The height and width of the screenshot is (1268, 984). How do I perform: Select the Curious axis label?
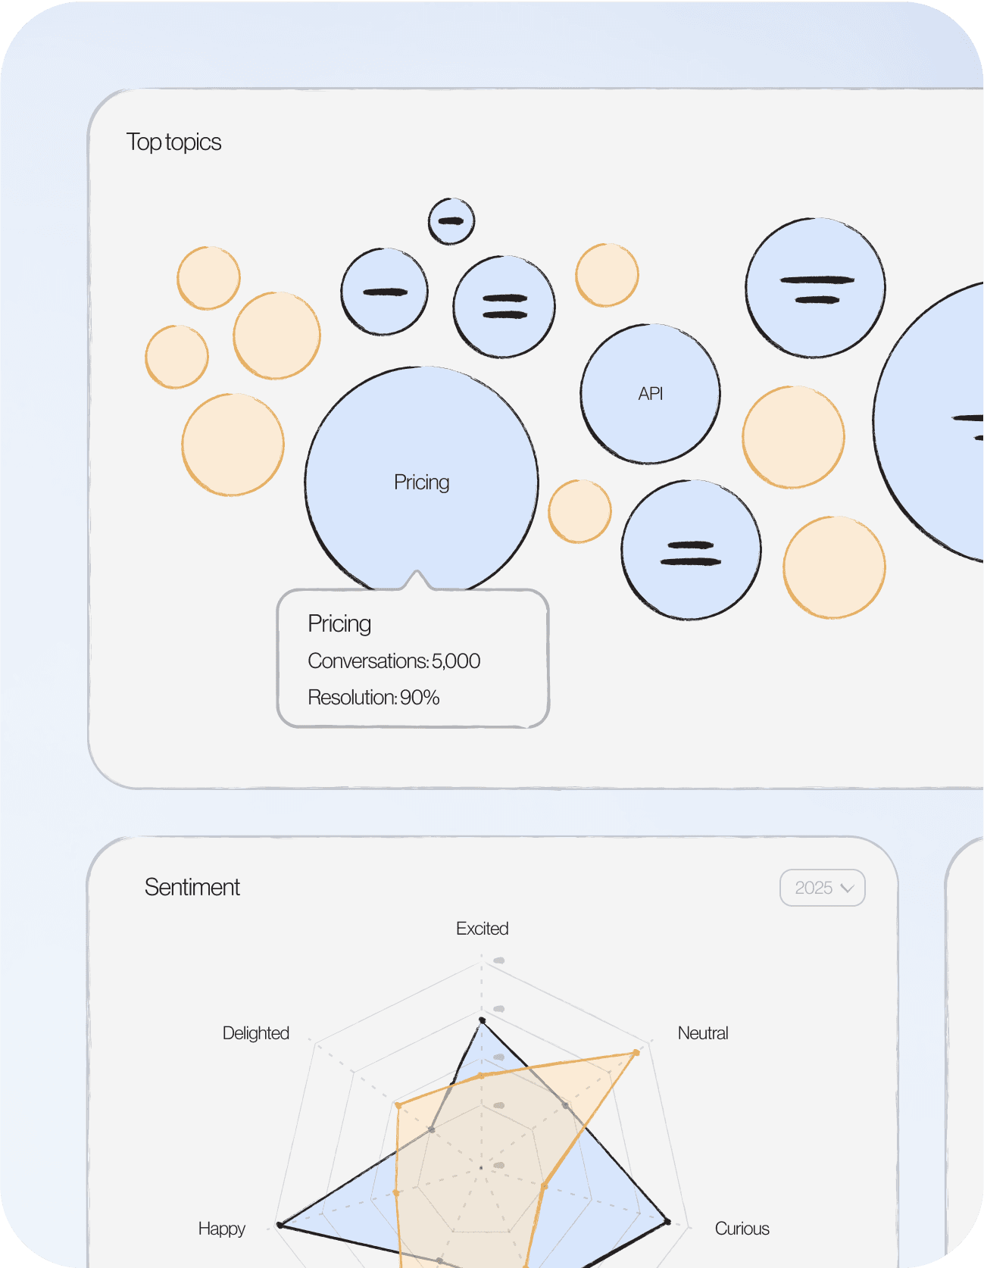point(742,1229)
